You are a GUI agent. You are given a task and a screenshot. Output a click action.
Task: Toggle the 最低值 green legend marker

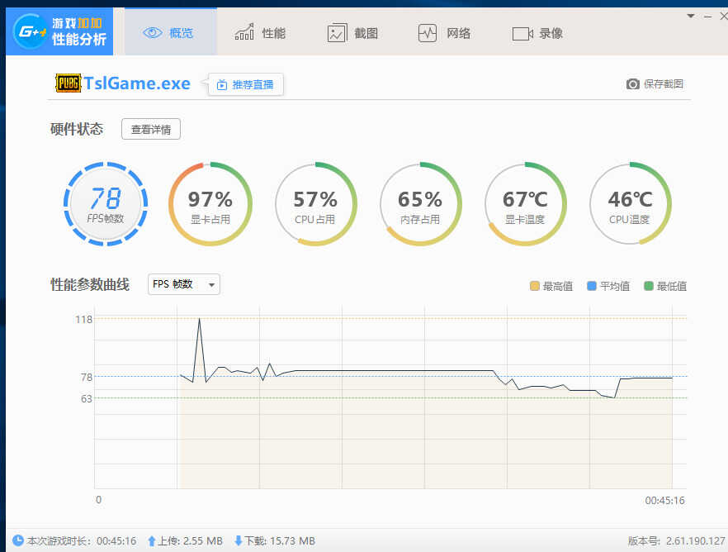(649, 286)
